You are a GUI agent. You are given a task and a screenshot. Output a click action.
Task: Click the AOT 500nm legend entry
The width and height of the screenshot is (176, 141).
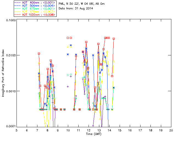35,6
